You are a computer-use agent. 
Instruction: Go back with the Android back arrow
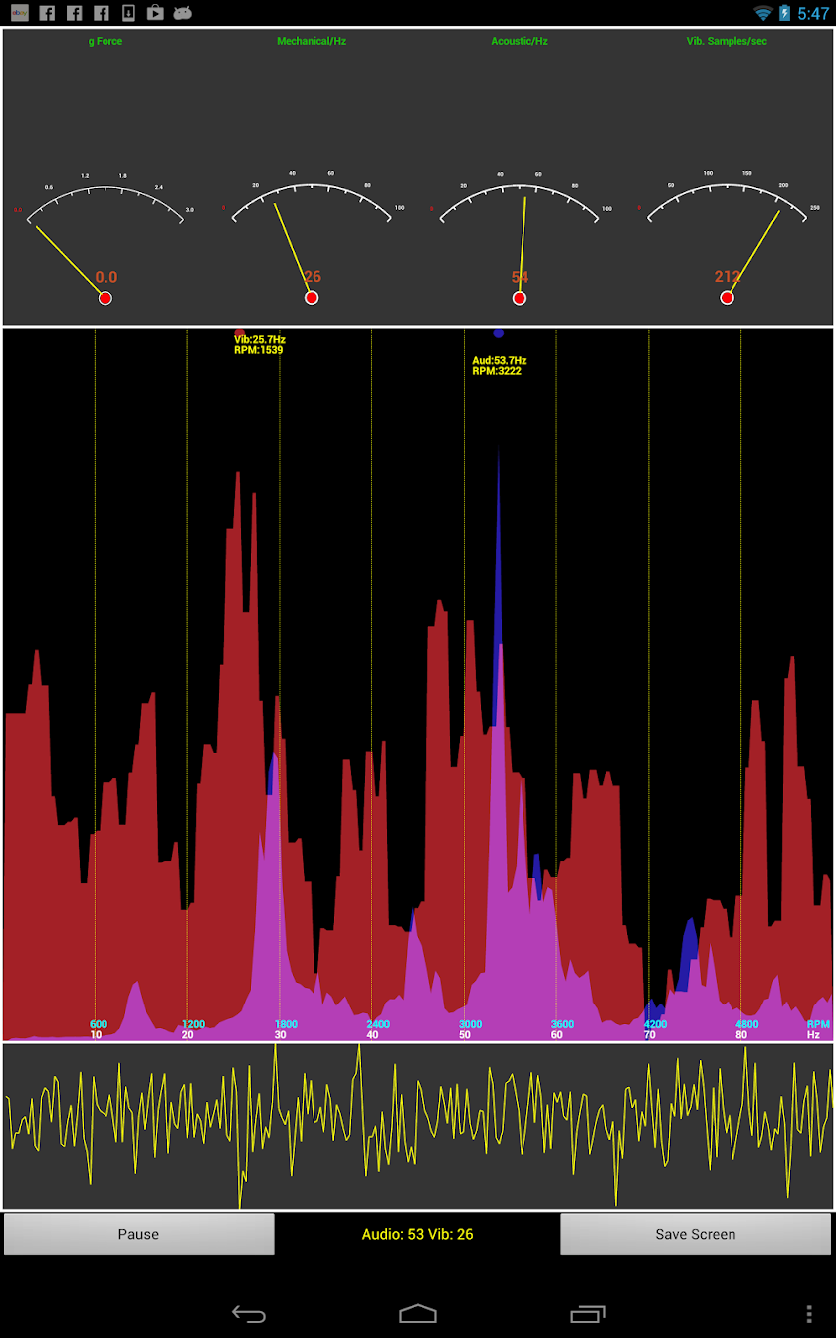249,1313
